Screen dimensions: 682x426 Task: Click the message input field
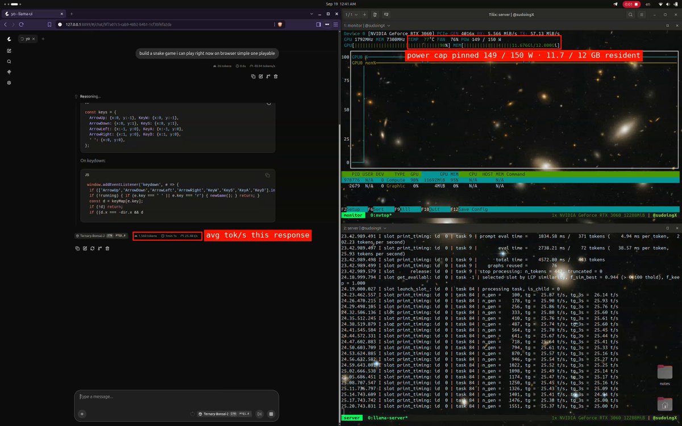click(x=176, y=396)
